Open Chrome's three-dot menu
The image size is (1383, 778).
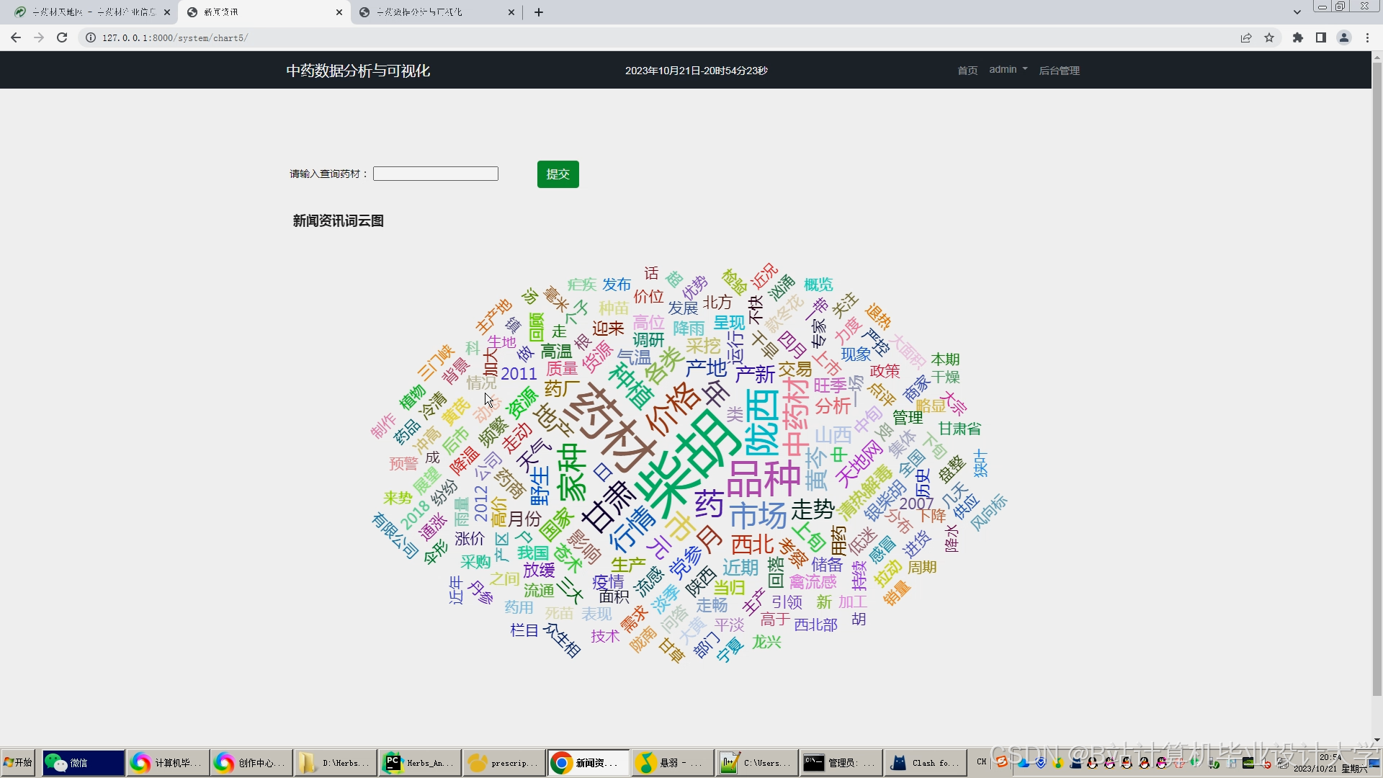click(x=1367, y=37)
